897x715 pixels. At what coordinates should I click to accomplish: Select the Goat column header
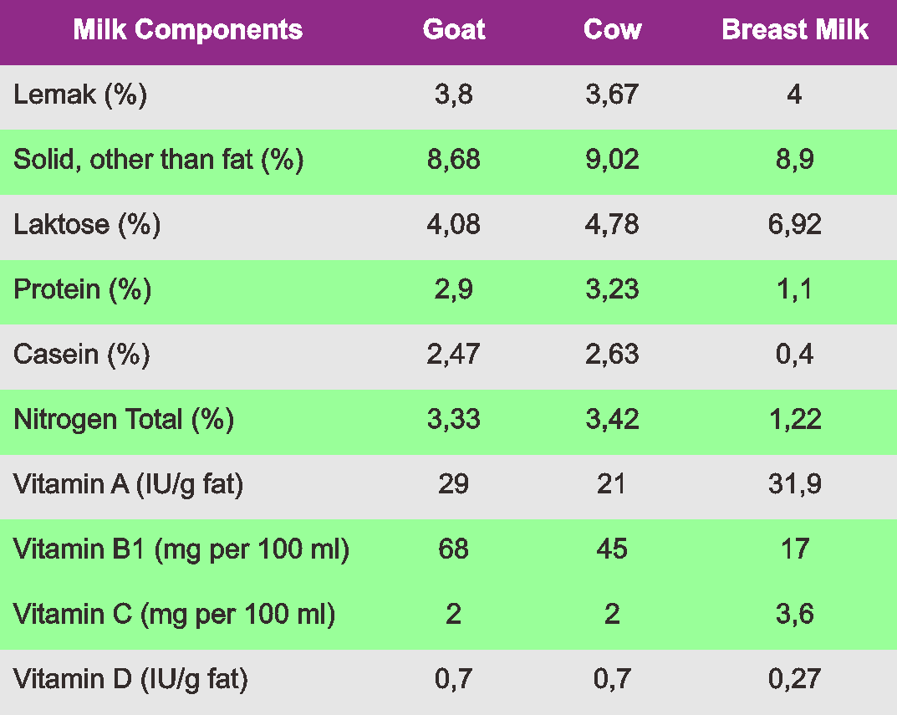[454, 30]
